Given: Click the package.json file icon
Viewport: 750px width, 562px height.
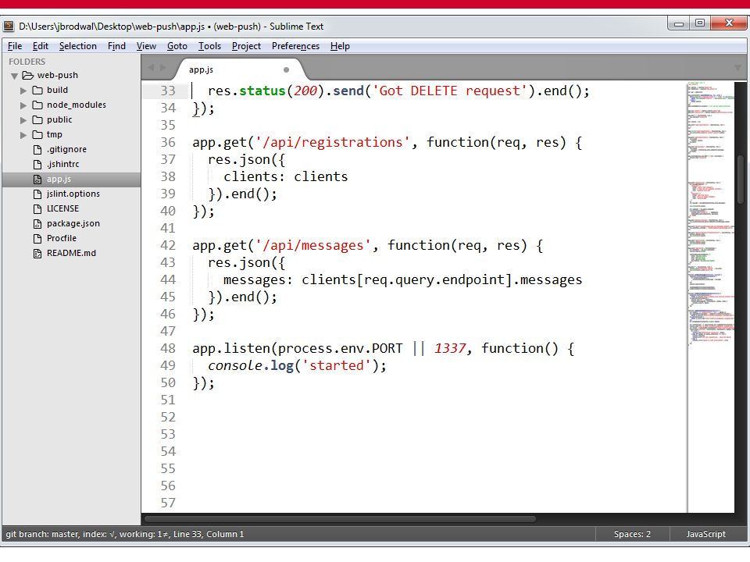Looking at the screenshot, I should pyautogui.click(x=37, y=224).
